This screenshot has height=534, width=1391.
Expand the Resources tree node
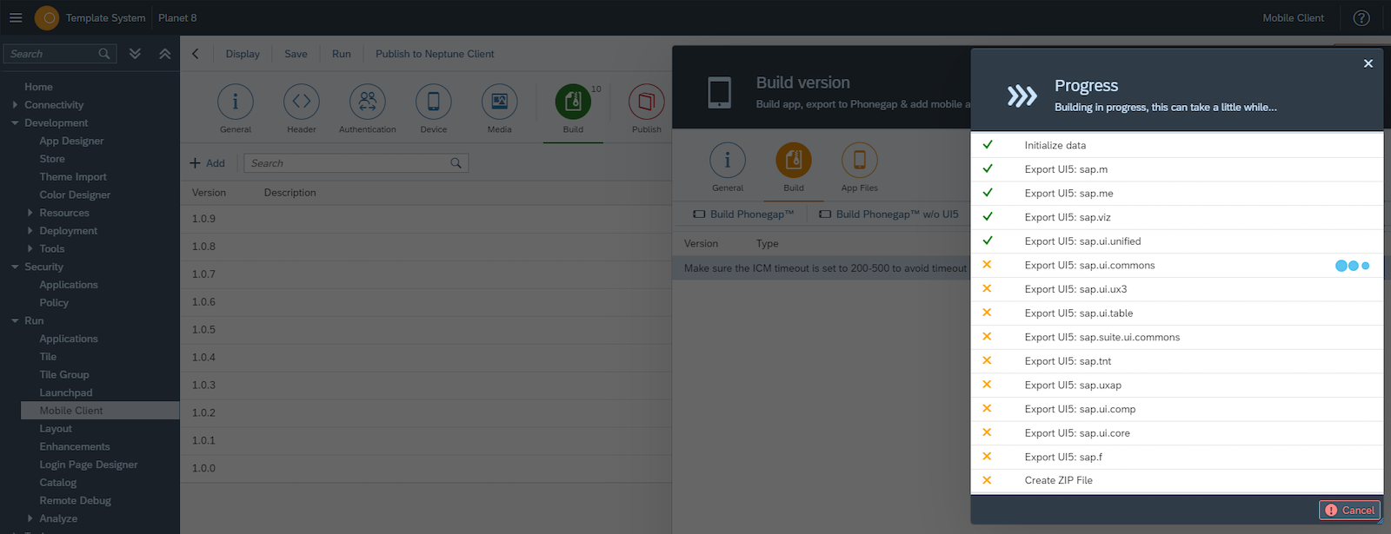point(30,213)
